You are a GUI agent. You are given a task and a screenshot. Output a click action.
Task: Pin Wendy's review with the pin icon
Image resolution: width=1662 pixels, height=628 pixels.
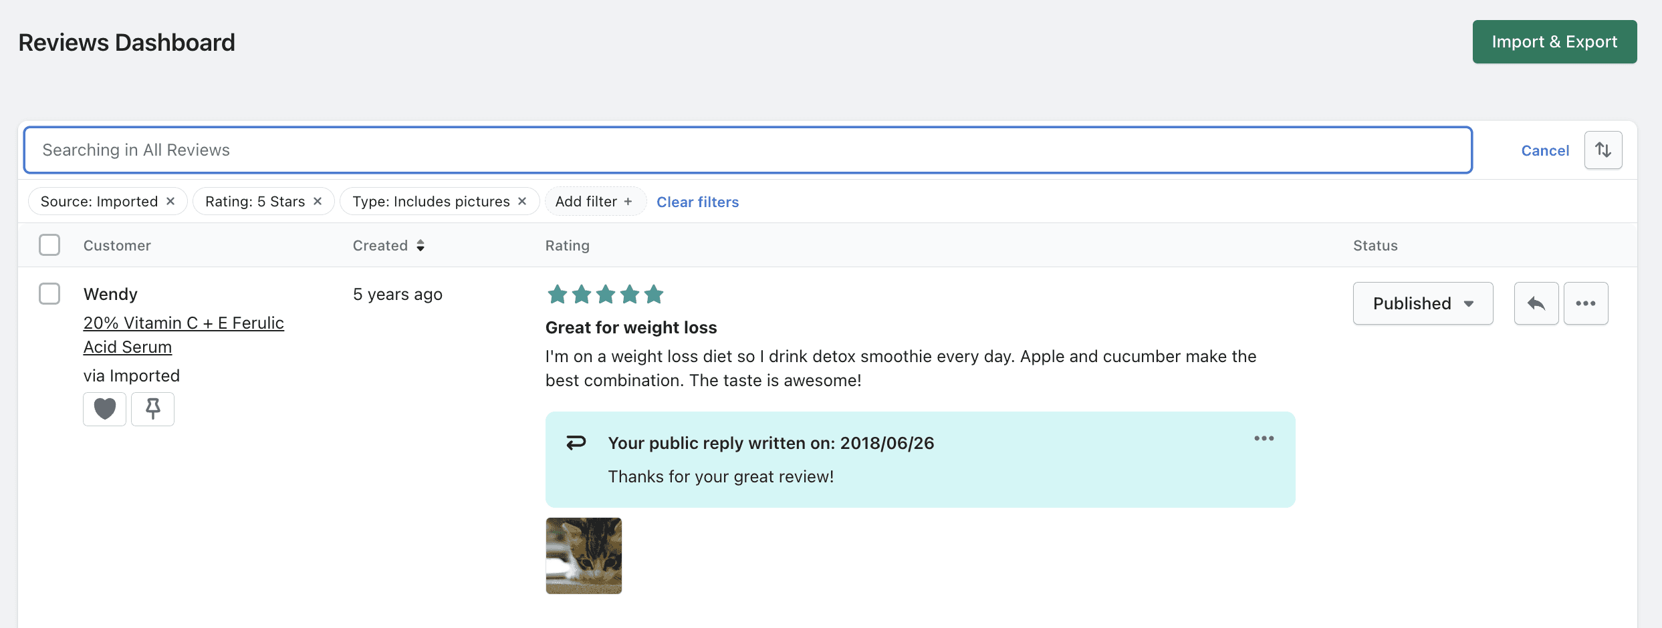(x=152, y=409)
